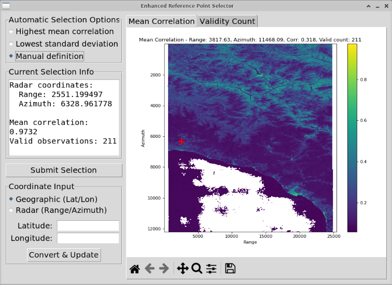Activate the Pan axes tool
This screenshot has width=392, height=285.
point(183,269)
